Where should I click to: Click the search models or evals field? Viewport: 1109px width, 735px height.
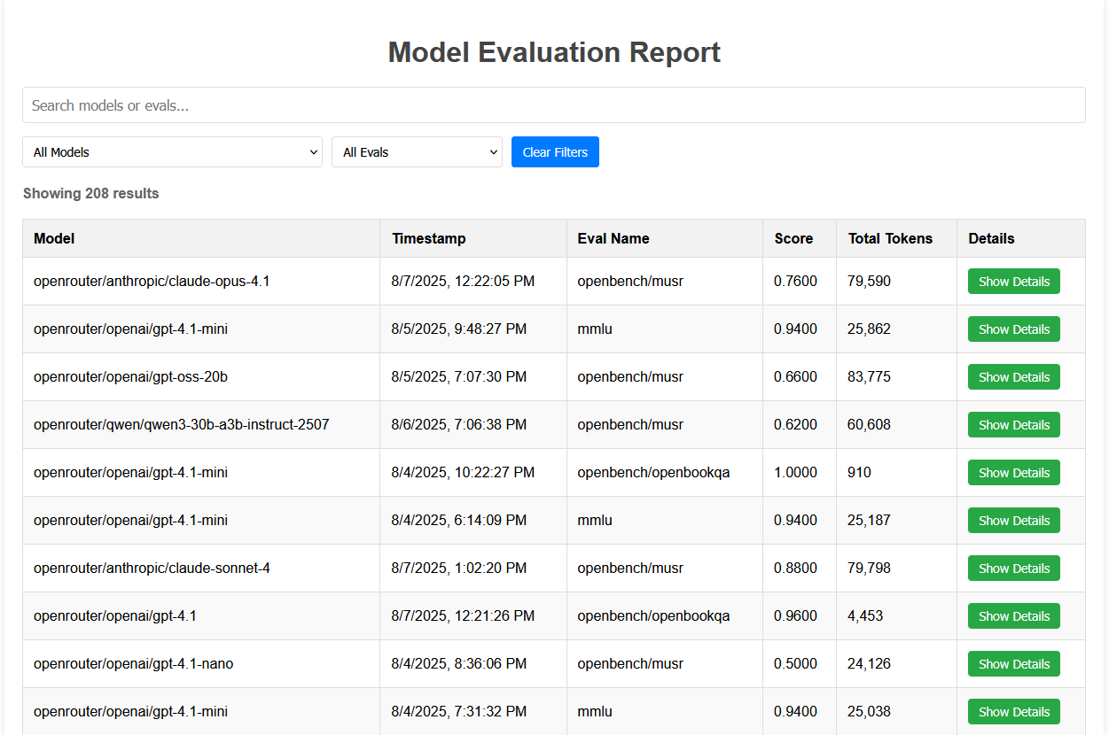click(x=554, y=104)
